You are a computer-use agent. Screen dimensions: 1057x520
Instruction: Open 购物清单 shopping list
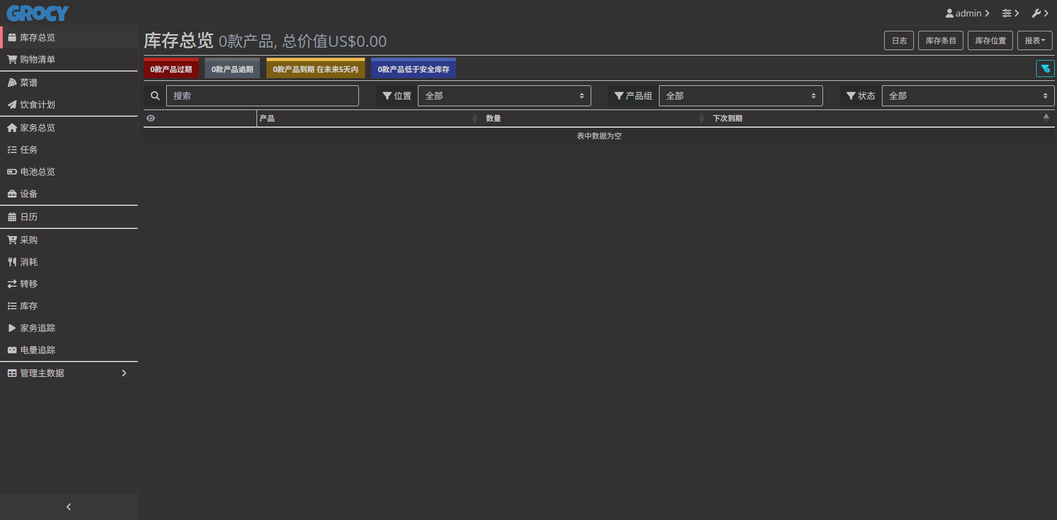(69, 59)
